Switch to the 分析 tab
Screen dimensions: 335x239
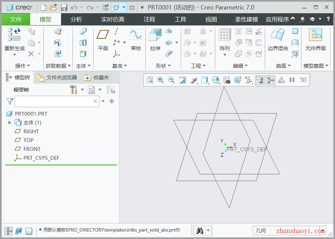pyautogui.click(x=76, y=19)
